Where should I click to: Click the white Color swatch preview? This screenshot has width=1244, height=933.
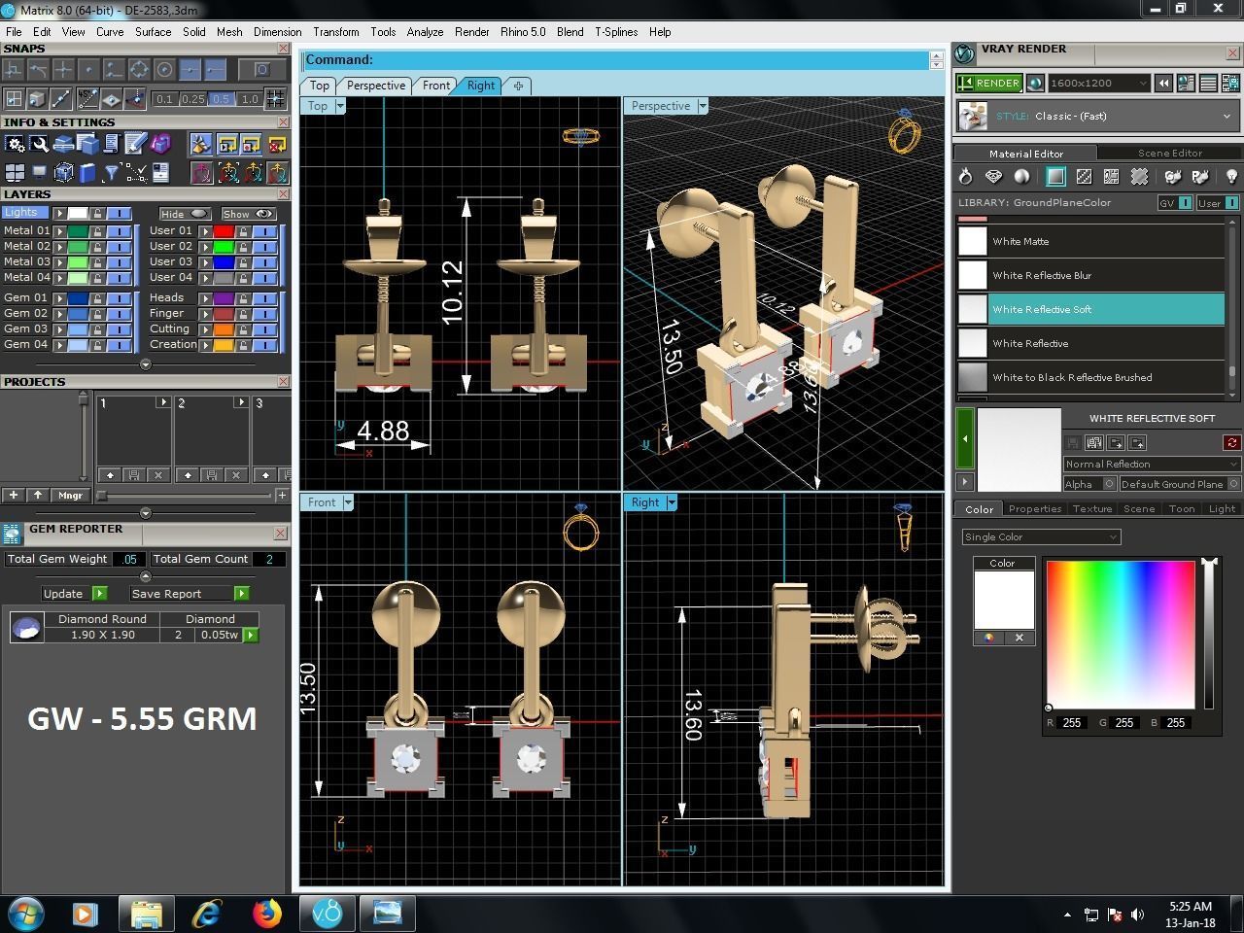tap(1004, 600)
